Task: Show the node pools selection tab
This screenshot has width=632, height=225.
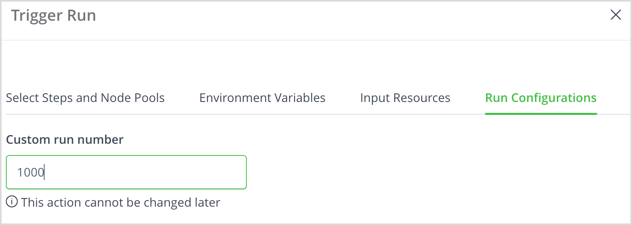Action: pos(85,98)
